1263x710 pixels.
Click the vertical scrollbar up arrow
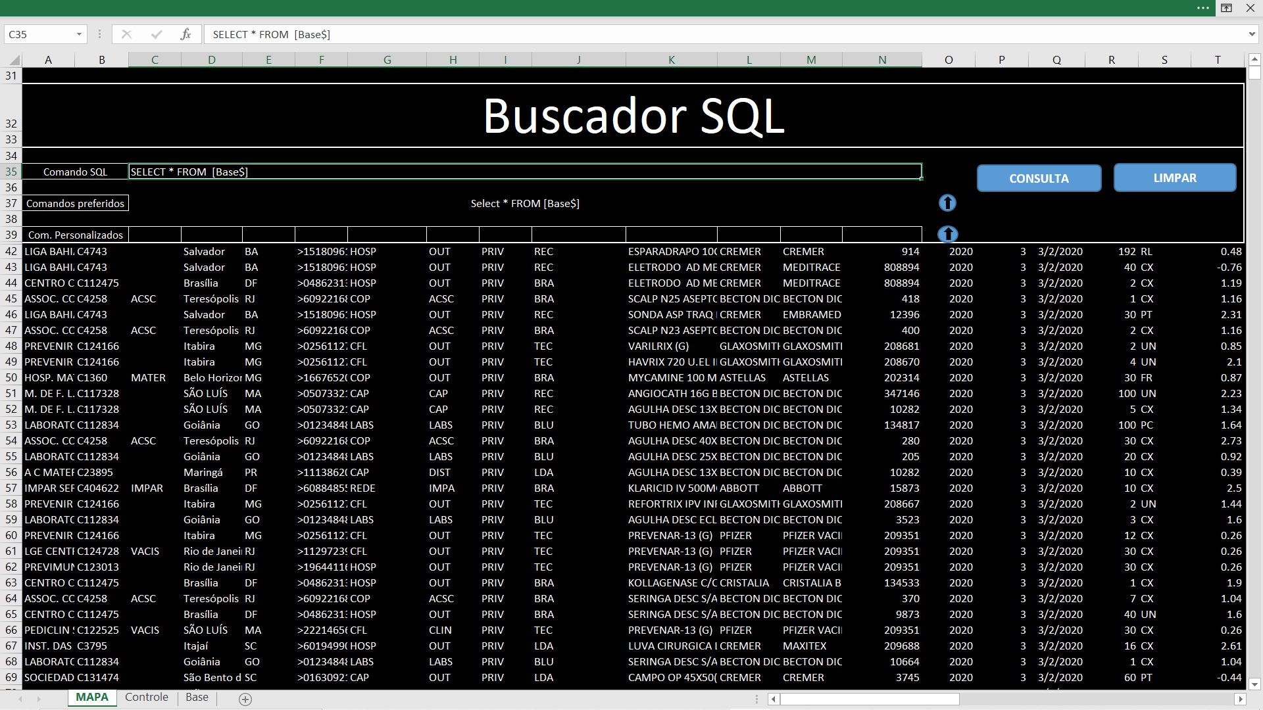click(x=1254, y=59)
